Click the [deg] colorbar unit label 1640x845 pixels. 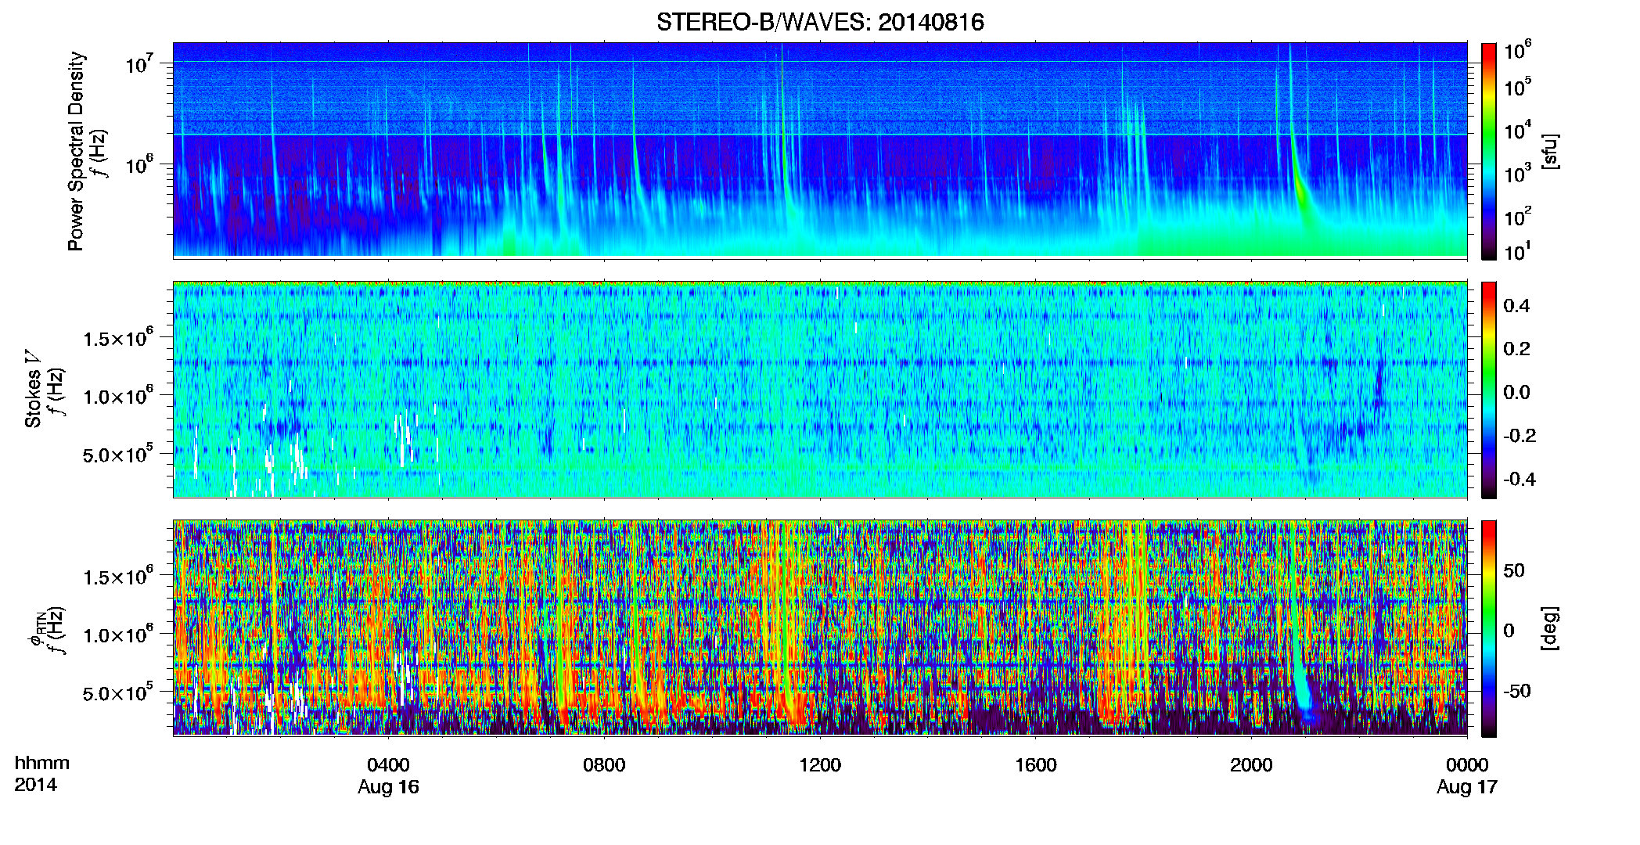(x=1549, y=628)
